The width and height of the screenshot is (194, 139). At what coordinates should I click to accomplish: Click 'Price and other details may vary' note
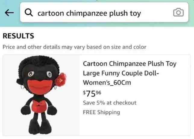pyautogui.click(x=74, y=47)
